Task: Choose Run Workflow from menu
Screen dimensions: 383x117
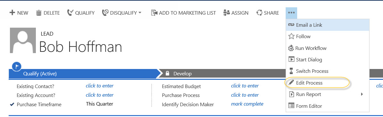Action: (327, 48)
